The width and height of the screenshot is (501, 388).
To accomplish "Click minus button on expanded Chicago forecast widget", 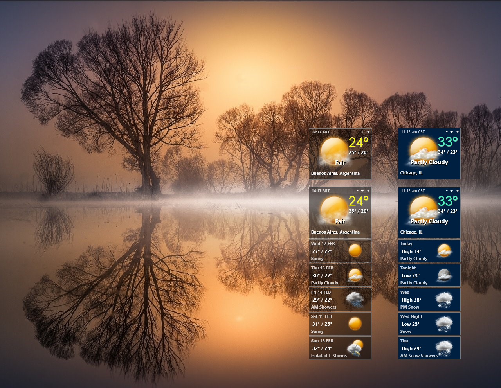I will 447,191.
